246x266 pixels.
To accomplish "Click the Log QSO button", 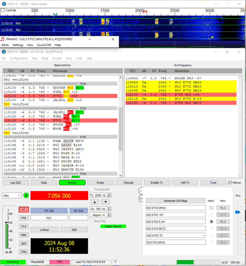I will tap(16, 183).
